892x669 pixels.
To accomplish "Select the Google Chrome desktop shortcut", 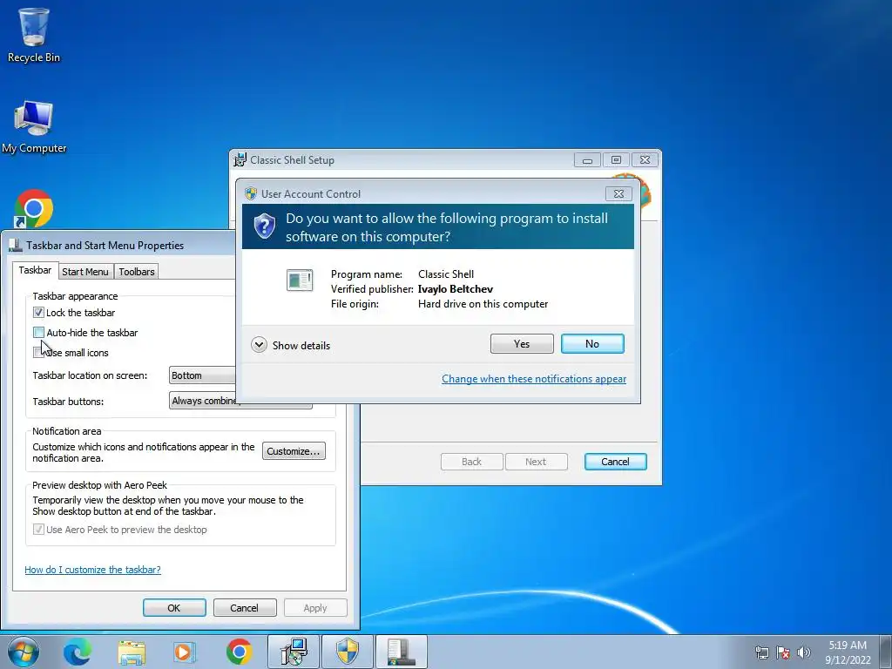I will pos(34,208).
